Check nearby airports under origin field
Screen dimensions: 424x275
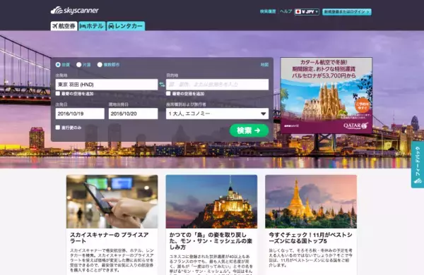pyautogui.click(x=58, y=94)
